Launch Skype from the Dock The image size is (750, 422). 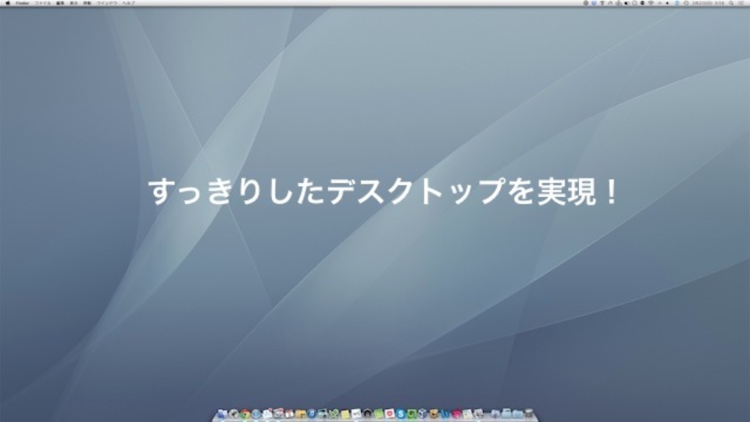pos(401,413)
